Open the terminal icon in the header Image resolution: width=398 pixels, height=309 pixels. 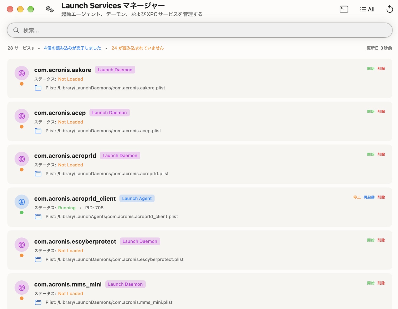(344, 9)
